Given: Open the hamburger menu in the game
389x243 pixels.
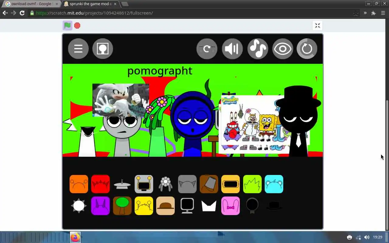Looking at the screenshot, I should (x=78, y=49).
